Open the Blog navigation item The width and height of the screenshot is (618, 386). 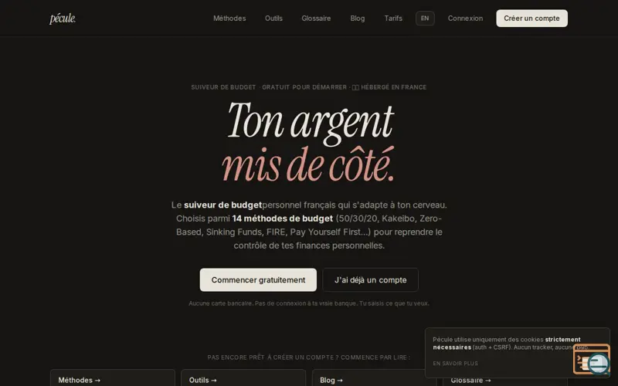click(358, 19)
